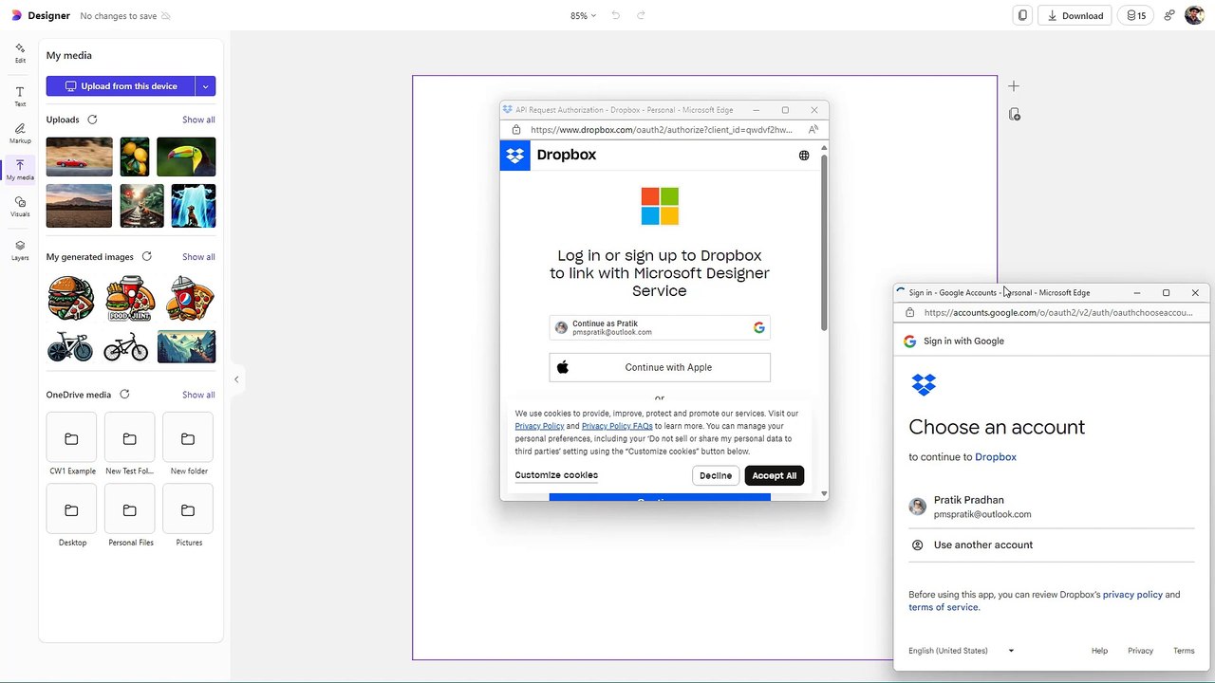The width and height of the screenshot is (1215, 683).
Task: Collapse the My media side panel
Action: [x=236, y=379]
